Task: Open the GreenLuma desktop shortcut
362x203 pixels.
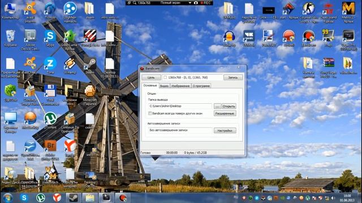Action: click(x=70, y=39)
